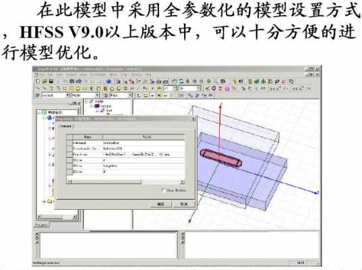The image size is (362, 270).
Task: Click the paintbrush icon before the target
Action: click(x=207, y=88)
